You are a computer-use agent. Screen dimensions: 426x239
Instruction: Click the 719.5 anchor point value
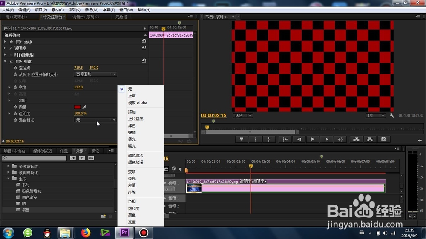tap(78, 68)
